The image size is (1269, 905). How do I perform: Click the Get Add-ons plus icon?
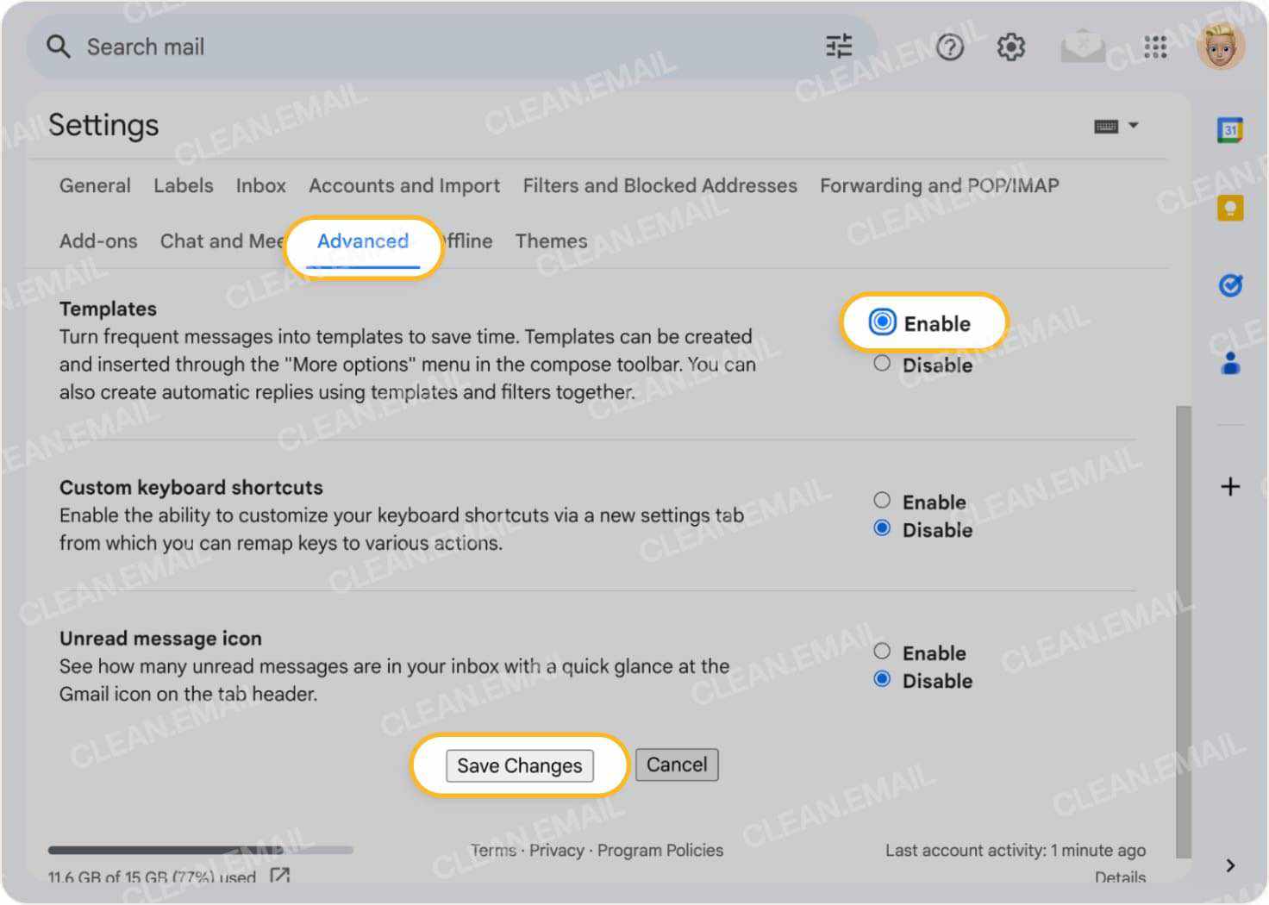click(x=1230, y=486)
